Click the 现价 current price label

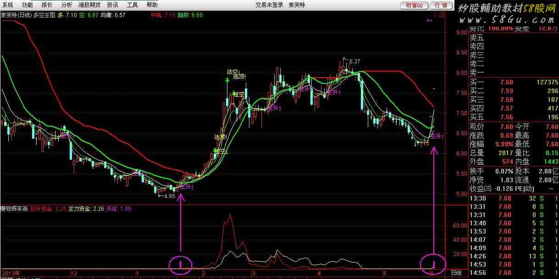(477, 127)
